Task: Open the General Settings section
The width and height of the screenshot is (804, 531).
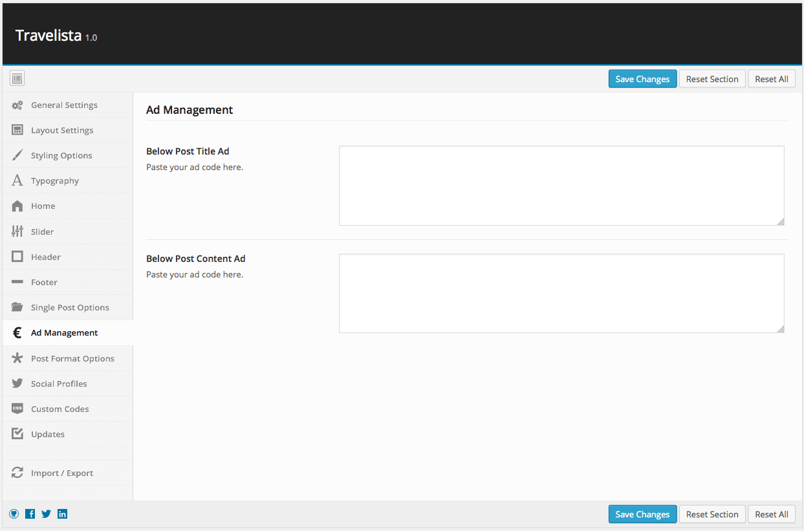Action: click(x=68, y=105)
